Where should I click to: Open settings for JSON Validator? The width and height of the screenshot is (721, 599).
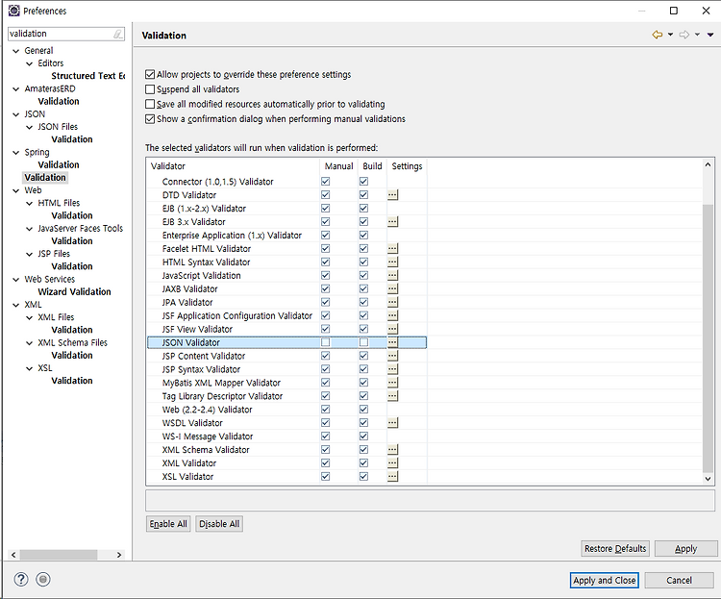[392, 342]
